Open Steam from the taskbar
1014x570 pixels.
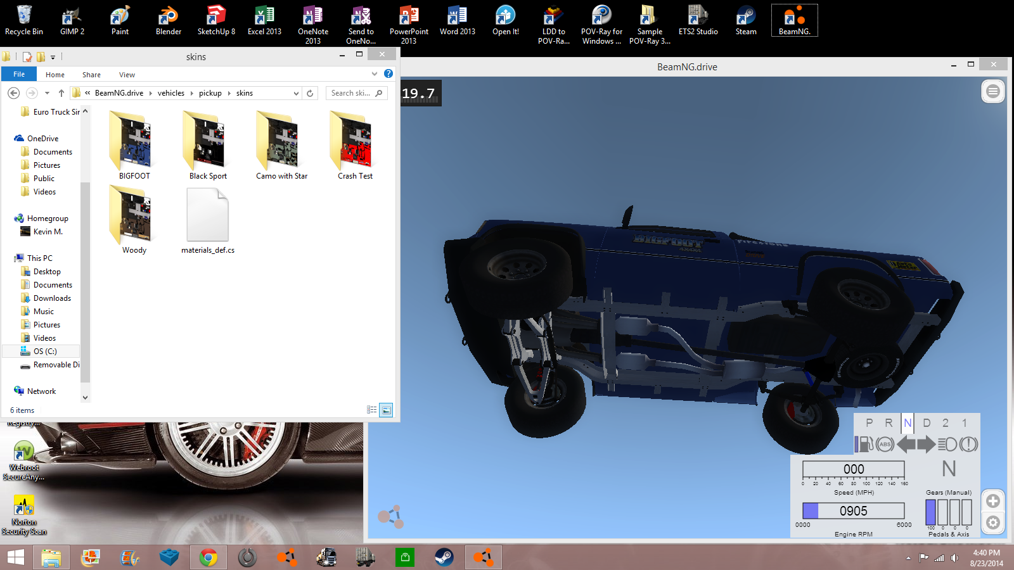click(x=444, y=557)
